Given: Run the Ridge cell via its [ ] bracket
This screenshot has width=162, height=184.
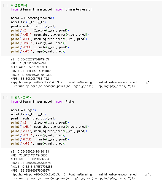Looking at the screenshot, I should (x=6, y=97).
